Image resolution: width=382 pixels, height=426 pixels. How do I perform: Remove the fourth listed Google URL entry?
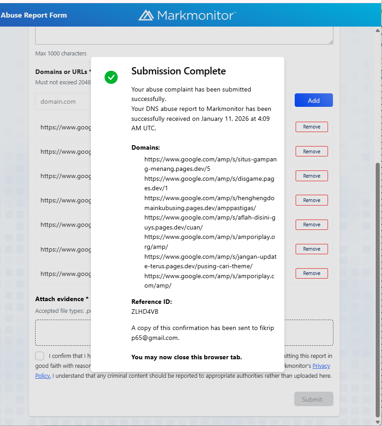311,200
